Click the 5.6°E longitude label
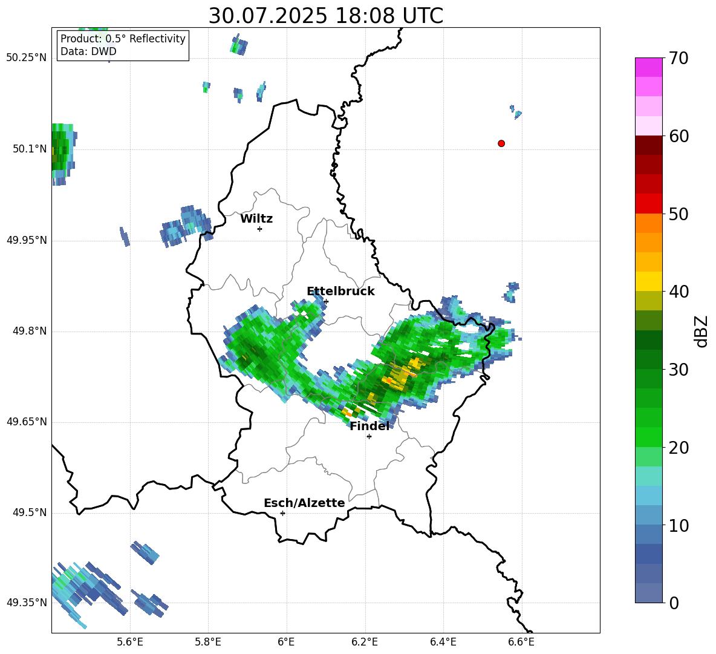The height and width of the screenshot is (654, 716). coord(130,643)
